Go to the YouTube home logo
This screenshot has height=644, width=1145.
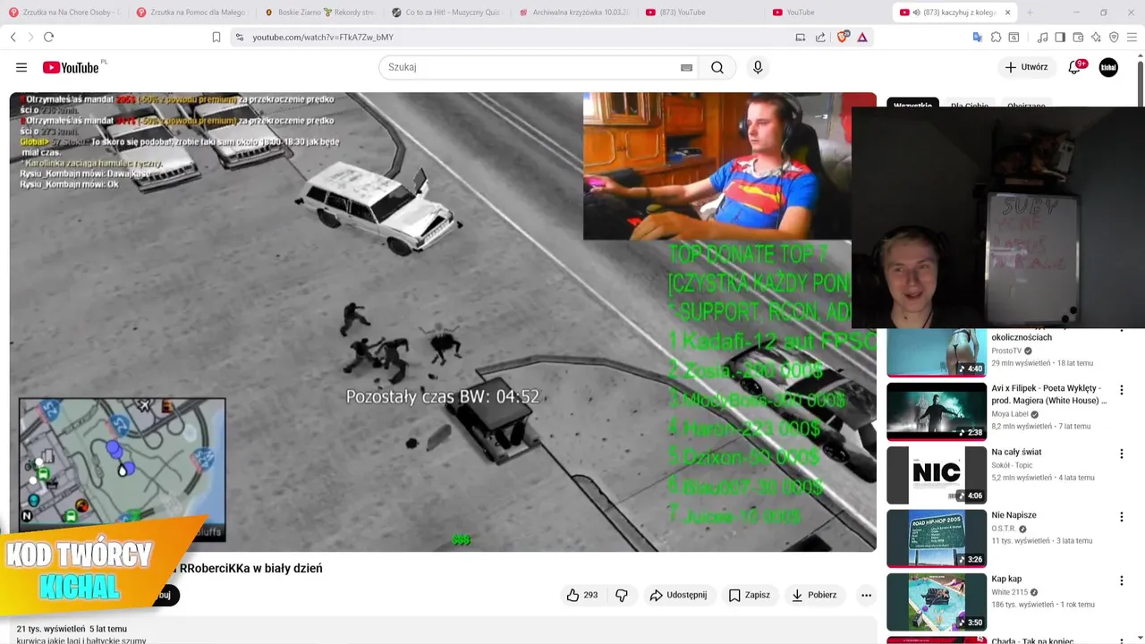(x=71, y=67)
